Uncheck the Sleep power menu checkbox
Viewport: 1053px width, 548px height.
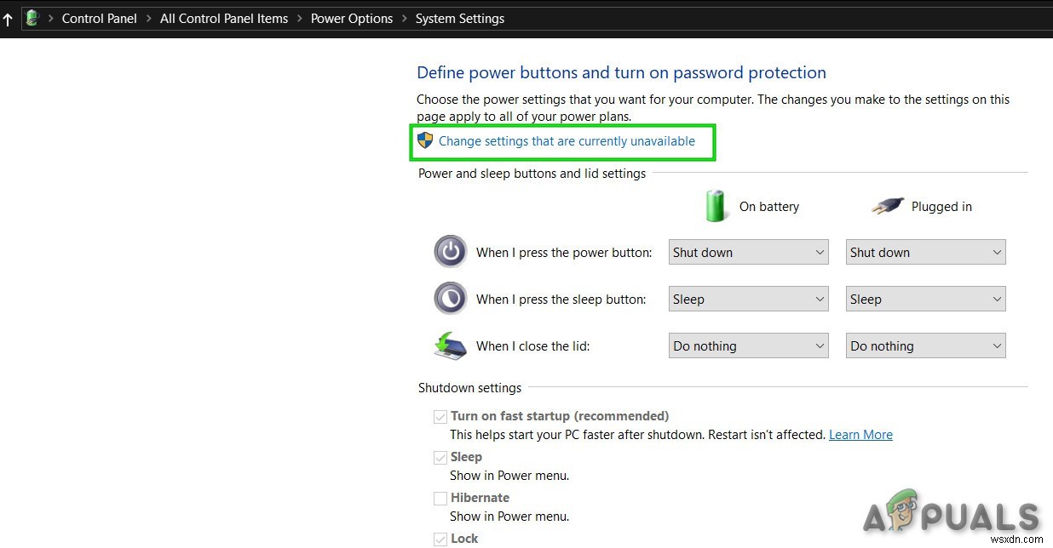coord(440,458)
